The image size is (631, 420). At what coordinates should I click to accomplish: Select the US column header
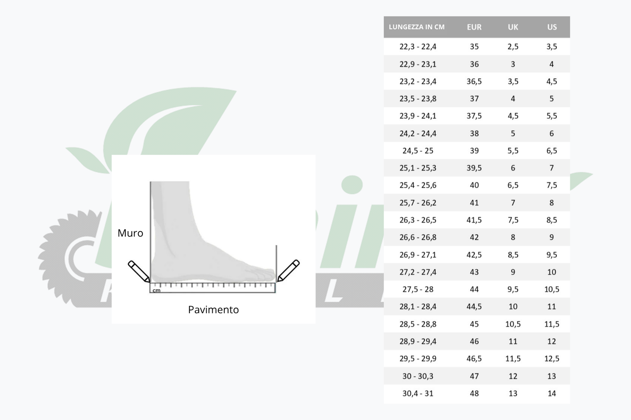coord(552,27)
